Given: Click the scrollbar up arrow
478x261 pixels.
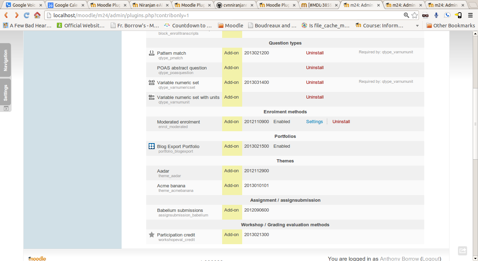Looking at the screenshot, I should (x=475, y=34).
